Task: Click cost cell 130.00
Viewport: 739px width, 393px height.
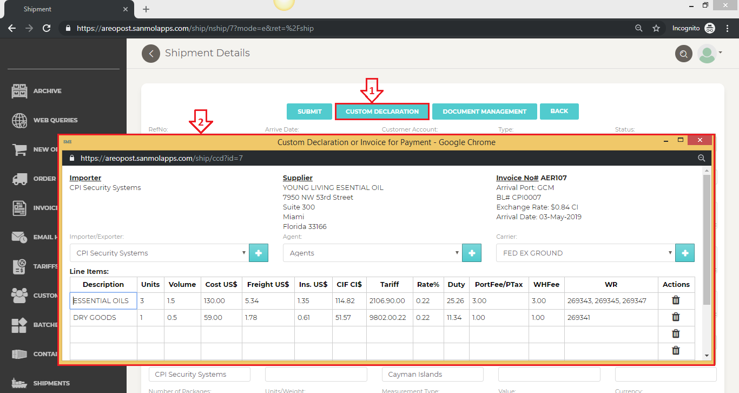Action: [221, 300]
